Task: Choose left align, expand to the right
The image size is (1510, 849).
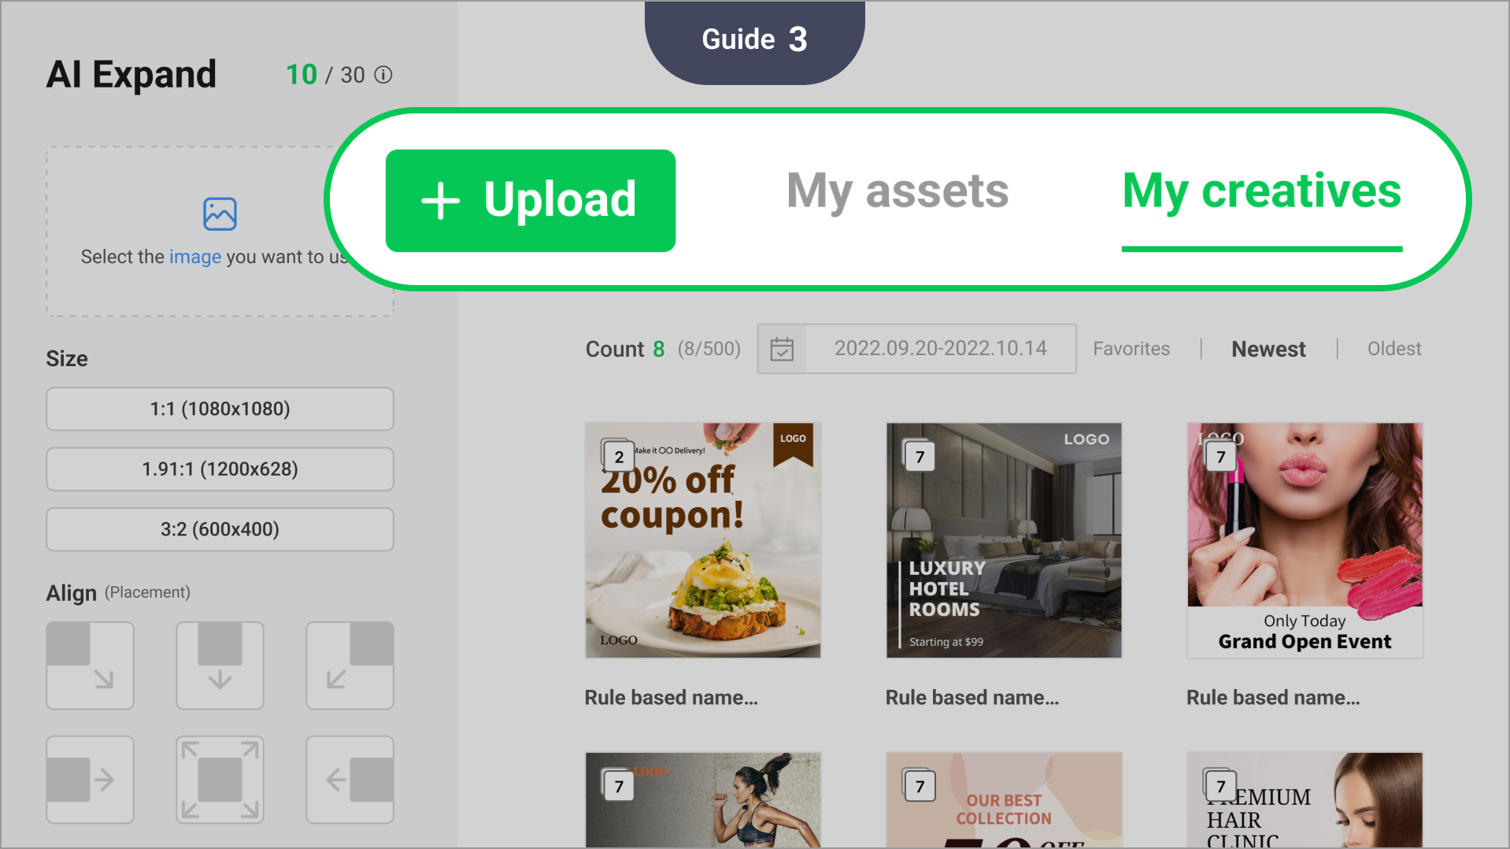Action: (90, 780)
